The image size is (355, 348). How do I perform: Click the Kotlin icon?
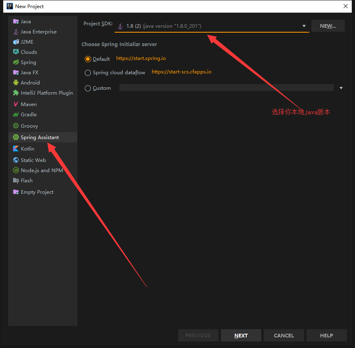pyautogui.click(x=15, y=149)
